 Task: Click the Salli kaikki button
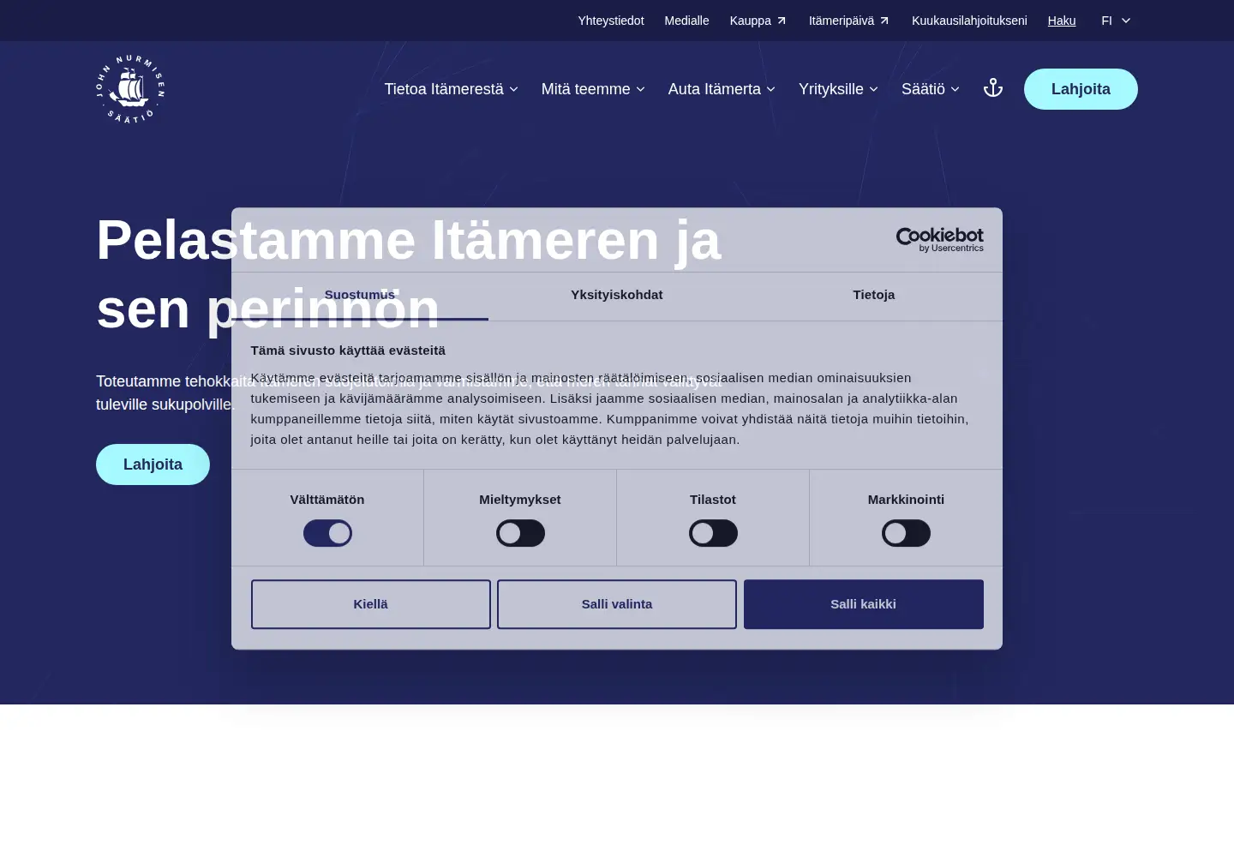click(864, 604)
